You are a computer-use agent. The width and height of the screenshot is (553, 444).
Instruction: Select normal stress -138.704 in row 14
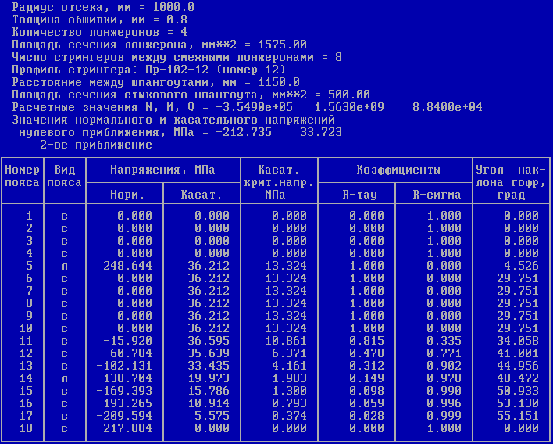pyautogui.click(x=124, y=378)
